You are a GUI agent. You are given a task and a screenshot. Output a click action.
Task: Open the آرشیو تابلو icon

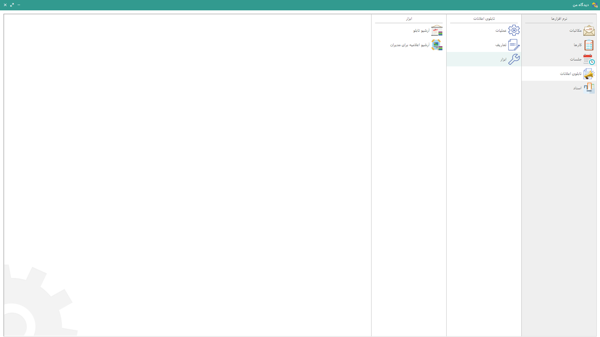[x=437, y=30]
